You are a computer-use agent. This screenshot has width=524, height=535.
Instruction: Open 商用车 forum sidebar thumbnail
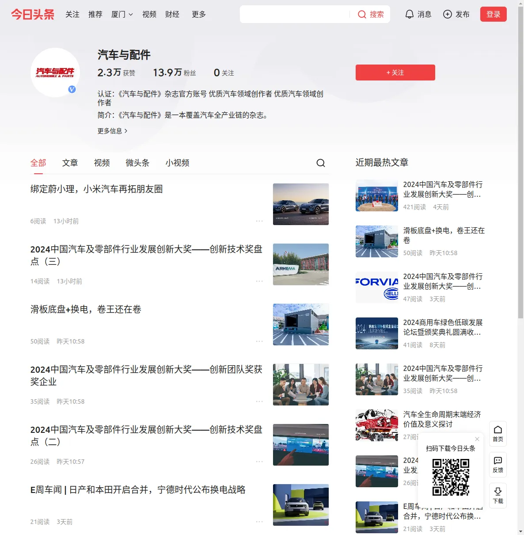(377, 333)
